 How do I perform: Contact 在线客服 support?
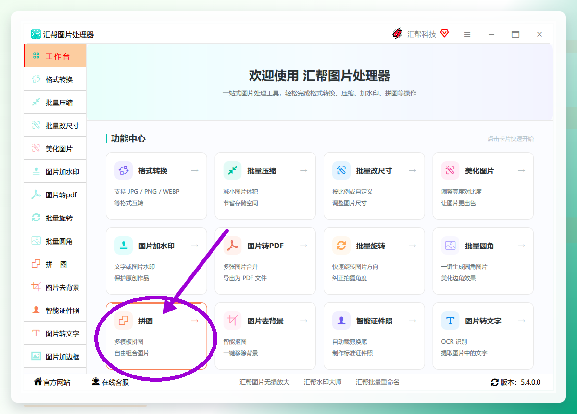(110, 382)
